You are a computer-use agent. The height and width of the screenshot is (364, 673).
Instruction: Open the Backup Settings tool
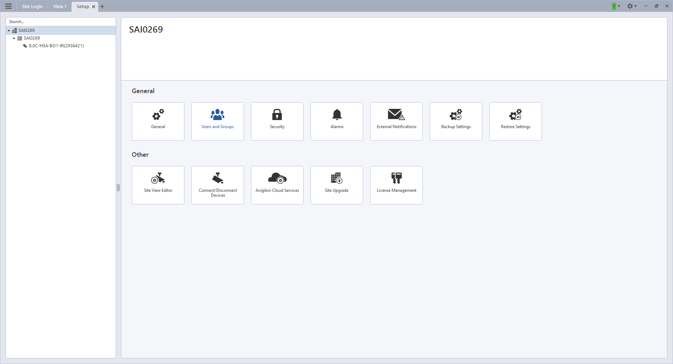(x=456, y=121)
